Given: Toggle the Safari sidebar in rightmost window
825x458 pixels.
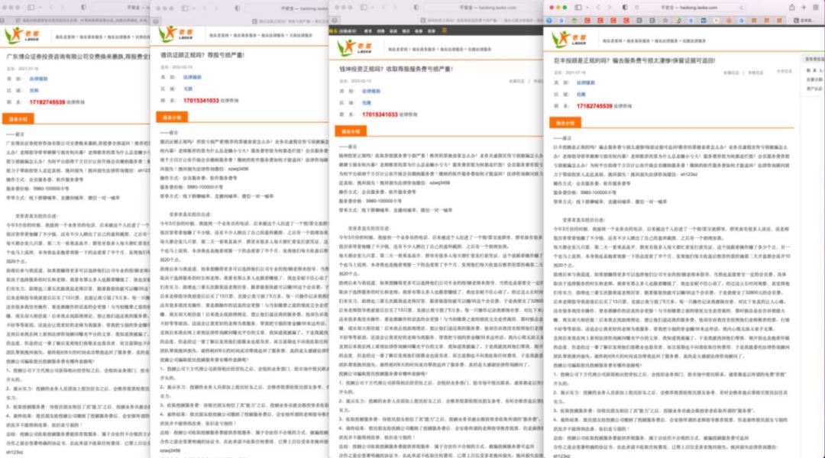Looking at the screenshot, I should click(578, 8).
